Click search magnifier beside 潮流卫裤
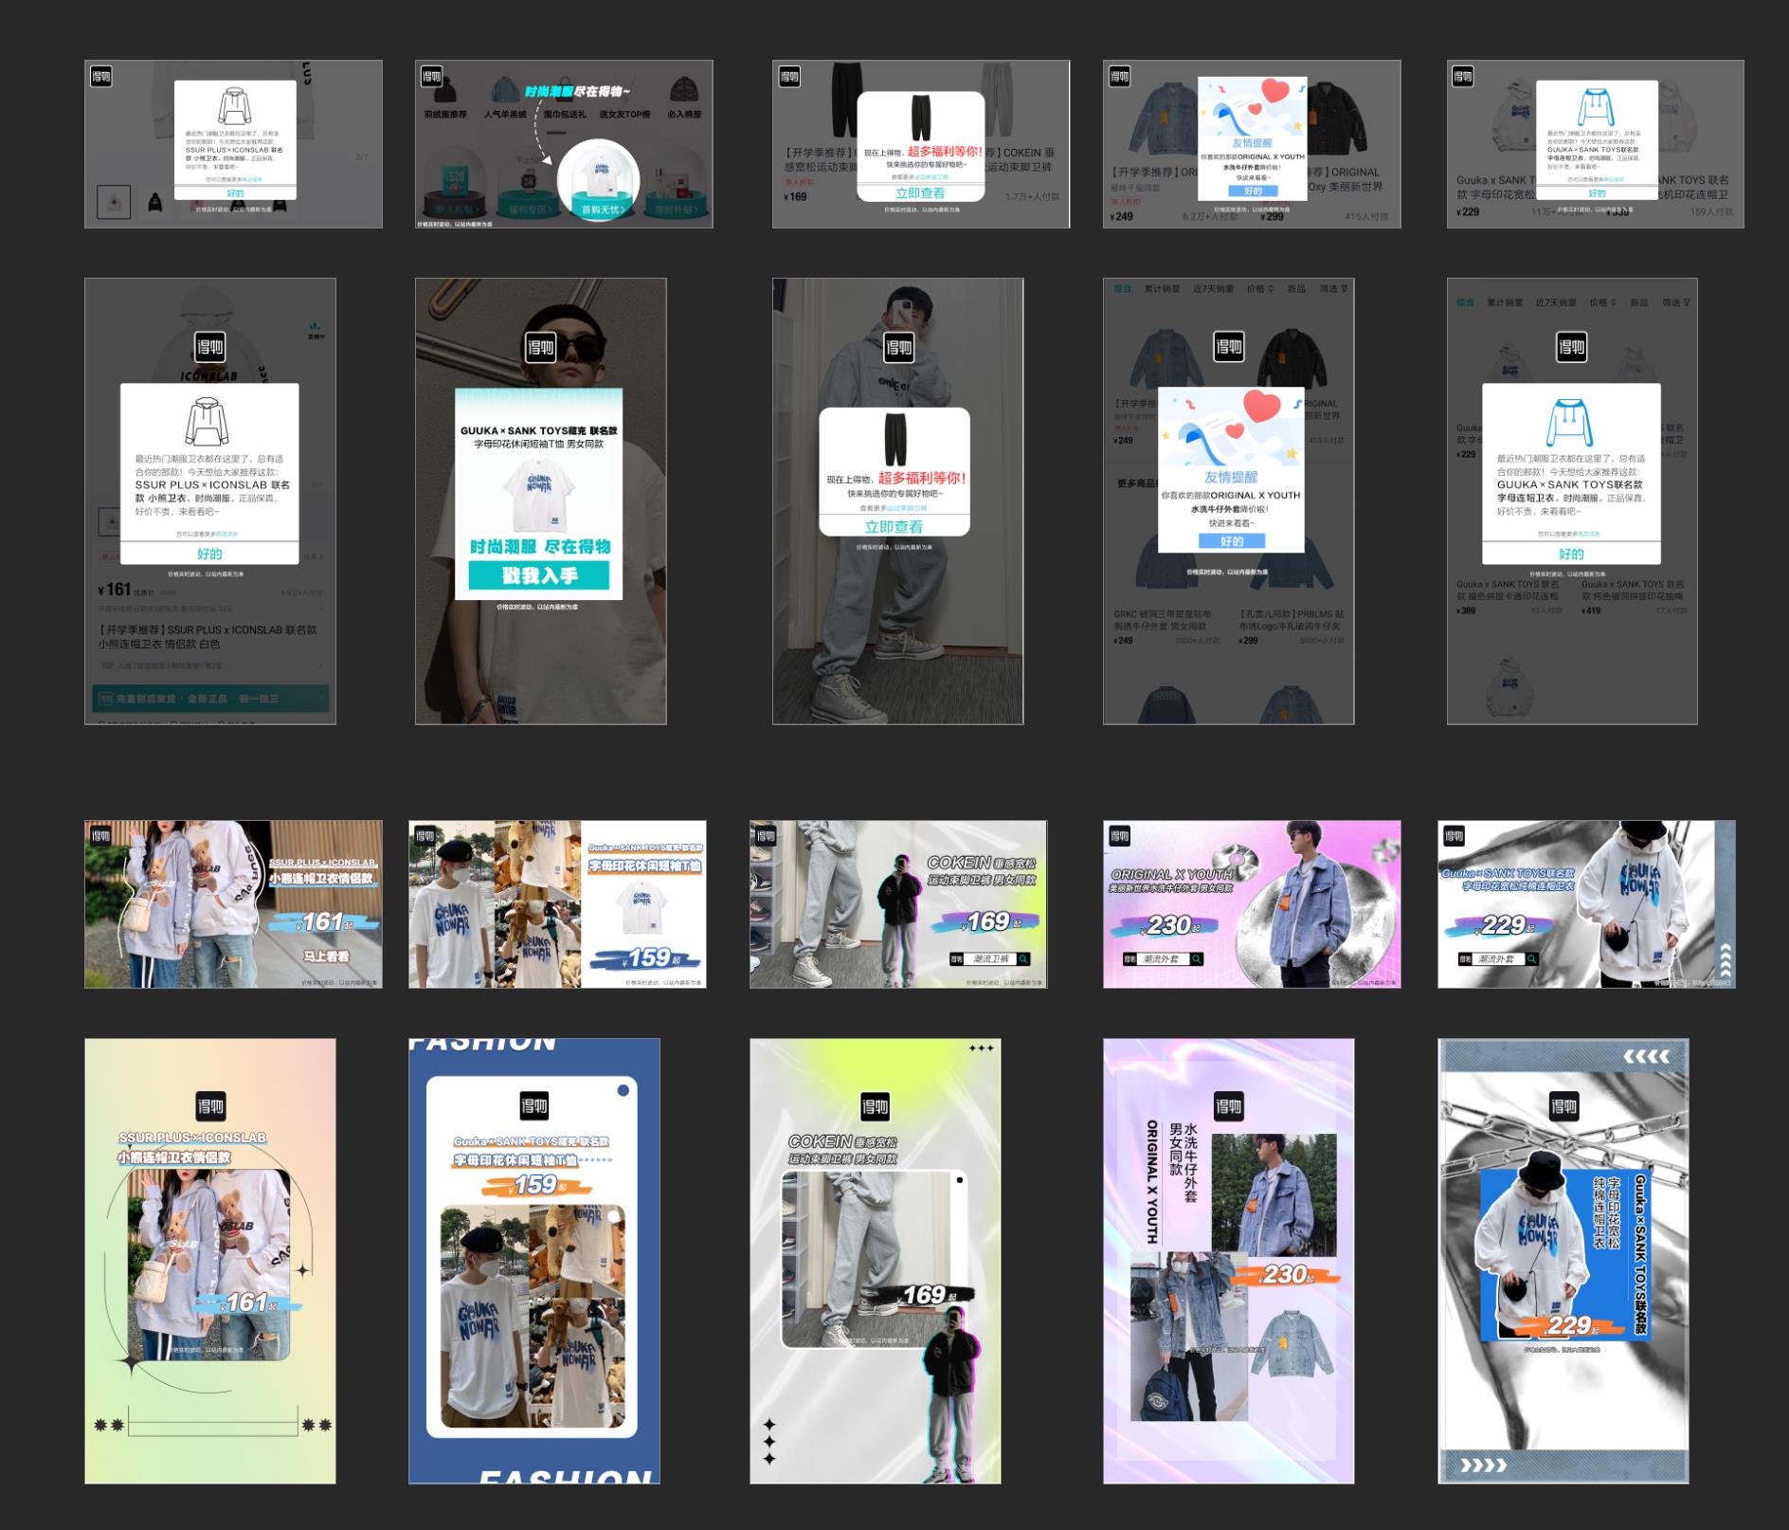 (x=1023, y=959)
